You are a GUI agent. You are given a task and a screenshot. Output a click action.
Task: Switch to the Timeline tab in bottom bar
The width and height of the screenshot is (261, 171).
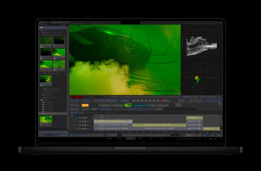[130, 139]
